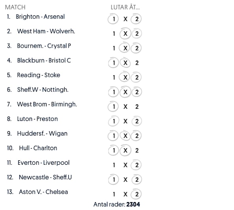The image size is (234, 210).
Task: Click the Everton - Liverpool match name
Action: point(43,163)
